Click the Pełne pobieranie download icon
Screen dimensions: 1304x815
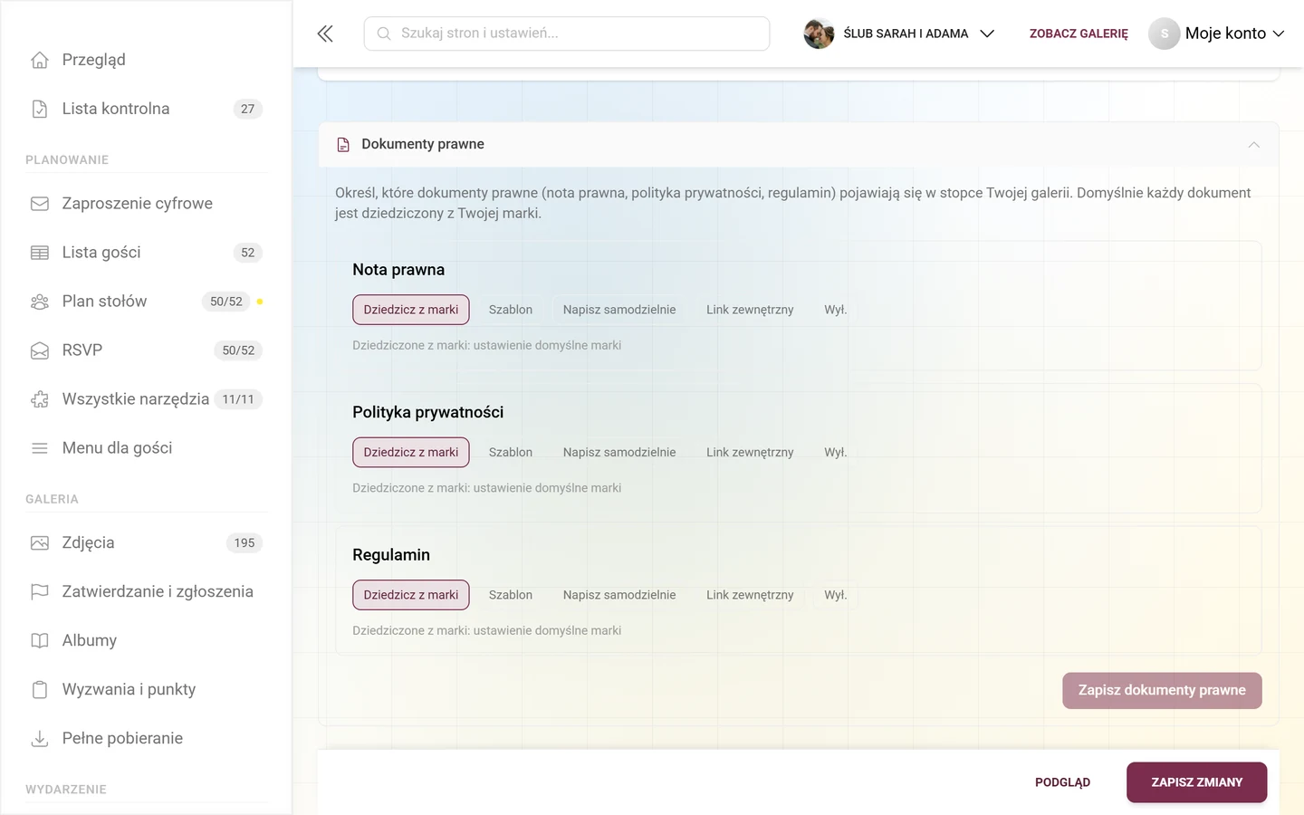(x=40, y=739)
